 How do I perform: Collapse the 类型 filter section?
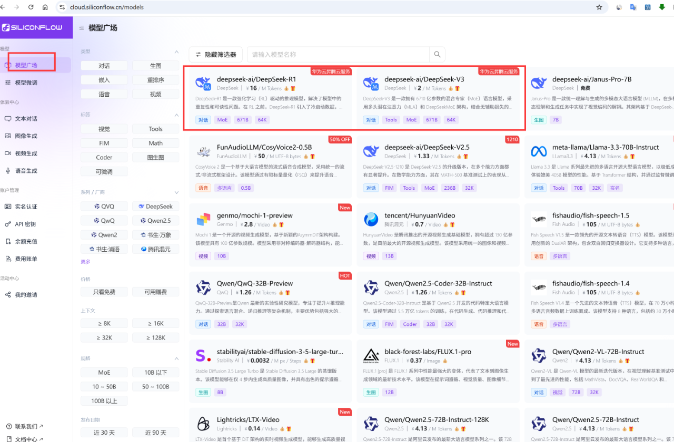[176, 52]
